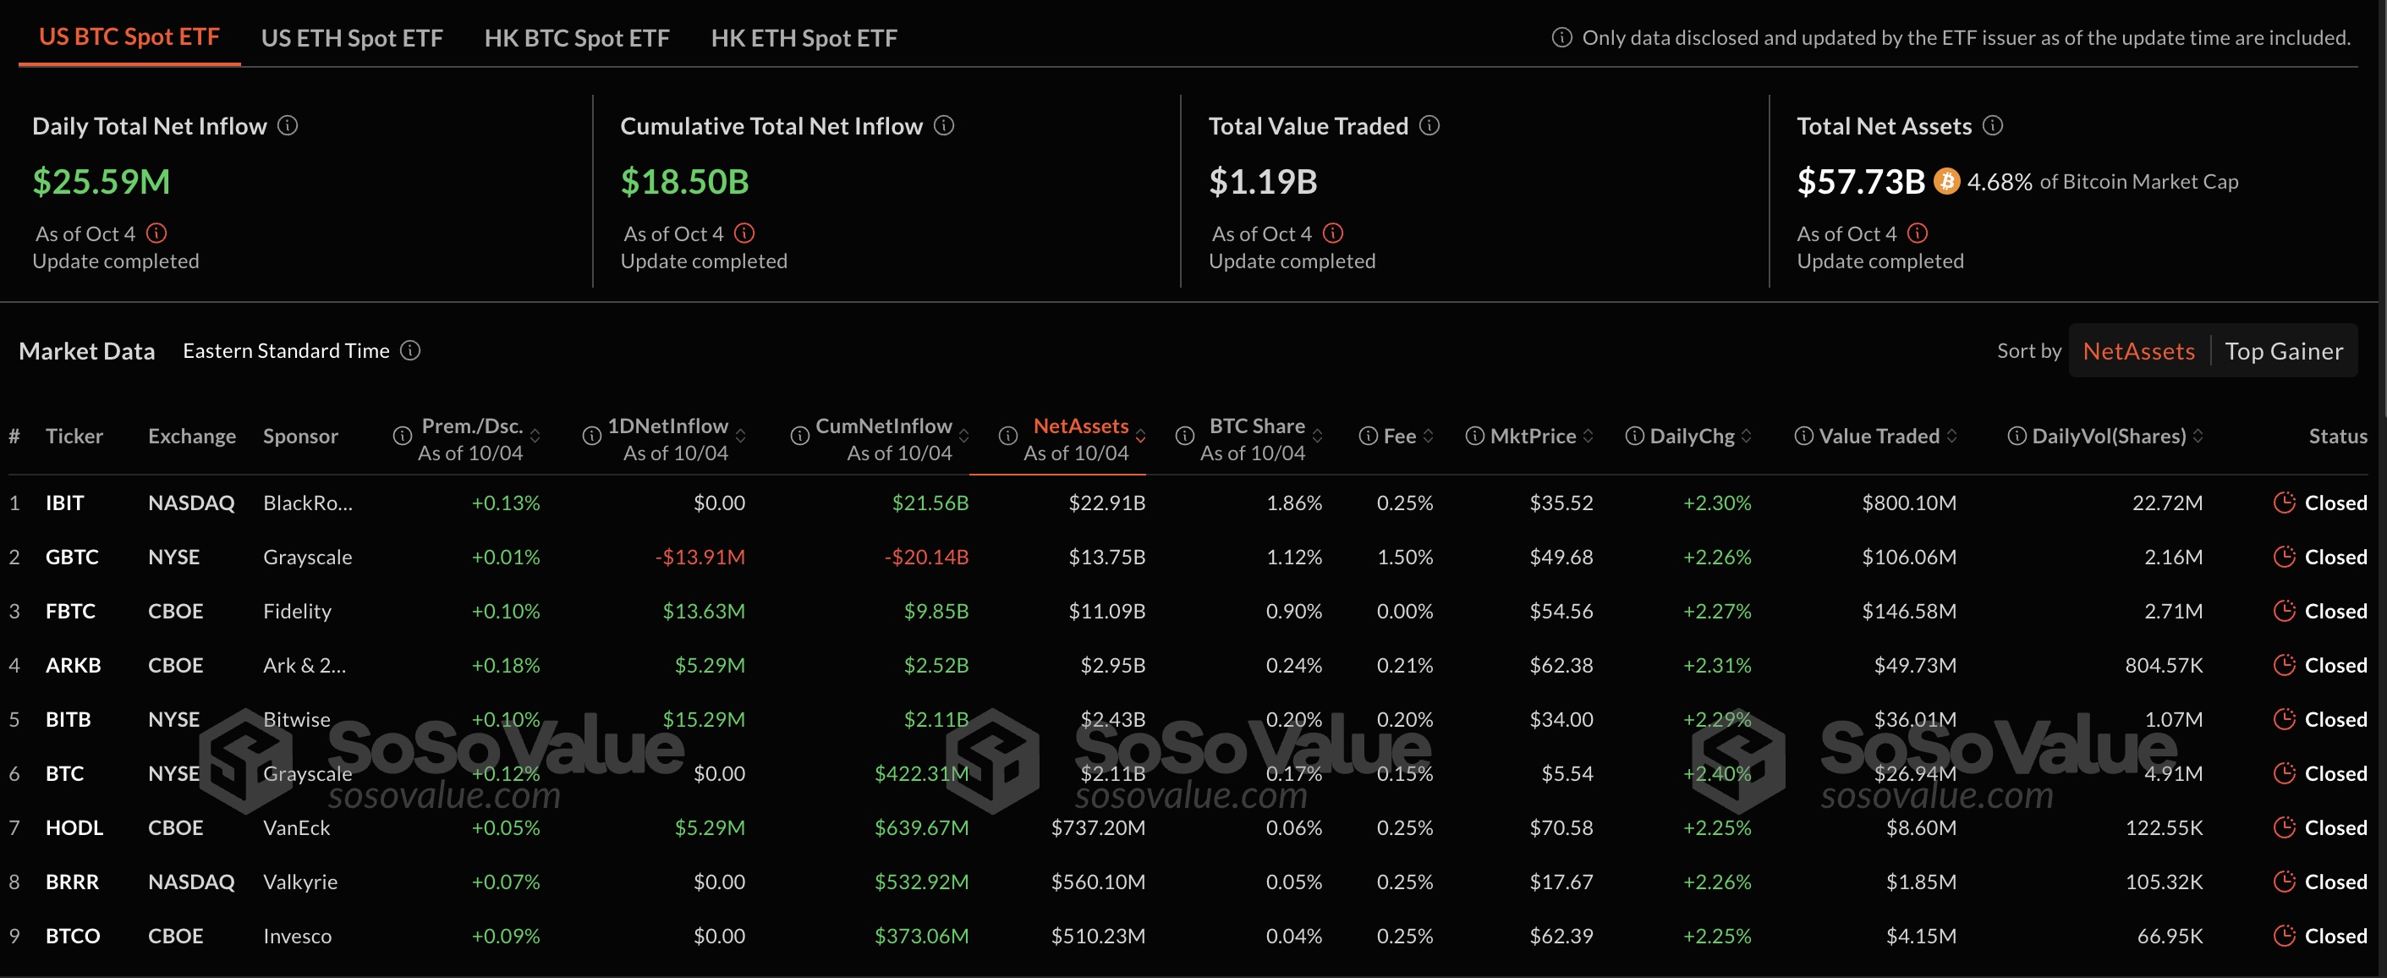Click the closed-market clock icon in BRRR row
Screen dimensions: 2387x978
tap(2284, 882)
